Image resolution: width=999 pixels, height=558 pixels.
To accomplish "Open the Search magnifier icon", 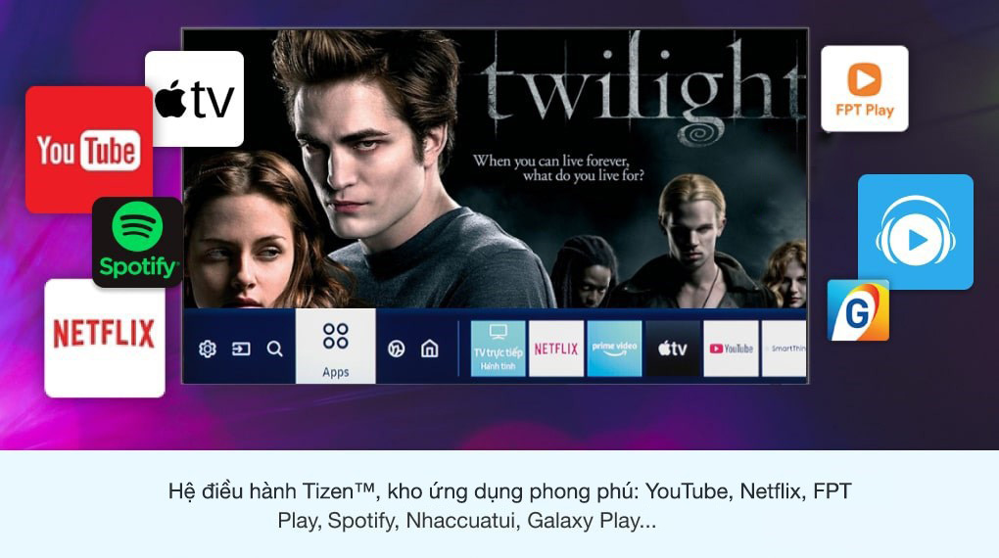I will (274, 349).
